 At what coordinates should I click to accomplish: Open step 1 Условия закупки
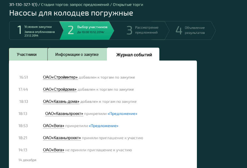pyautogui.click(x=34, y=30)
